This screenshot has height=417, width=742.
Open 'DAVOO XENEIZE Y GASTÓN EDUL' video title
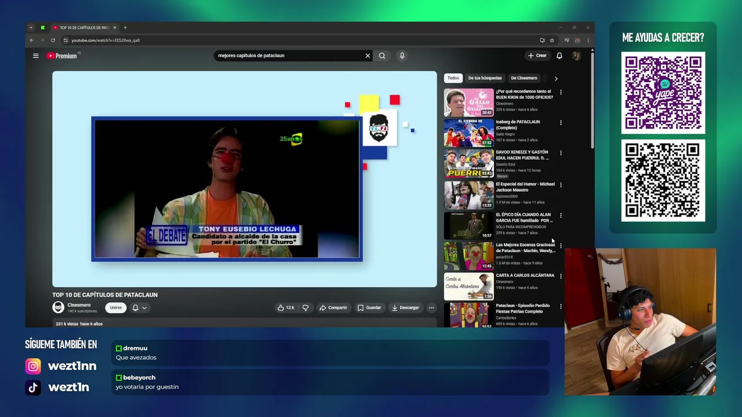522,155
